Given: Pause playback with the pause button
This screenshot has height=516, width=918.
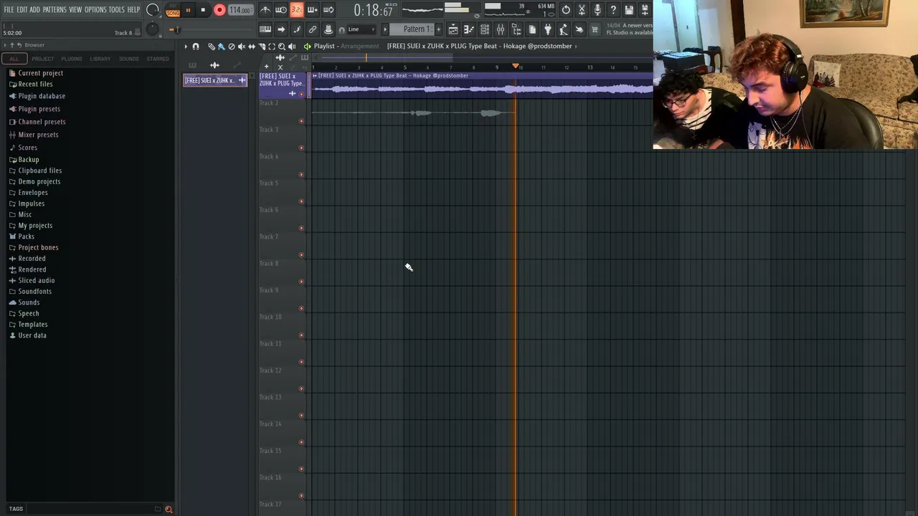Looking at the screenshot, I should 188,10.
